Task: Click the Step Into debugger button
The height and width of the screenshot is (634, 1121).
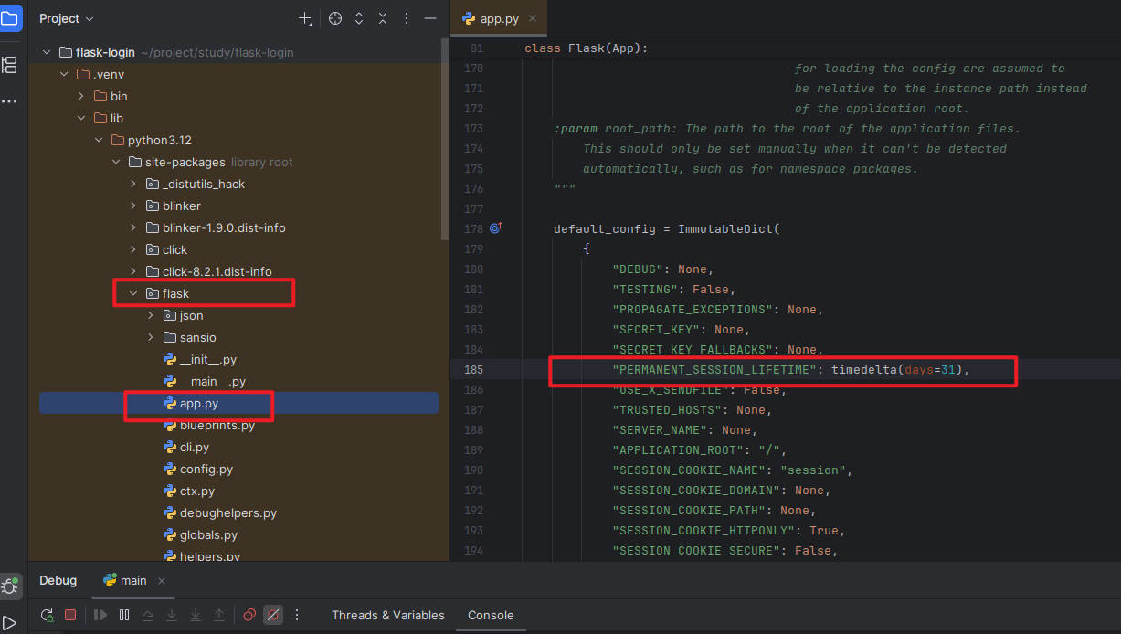Action: (x=172, y=615)
